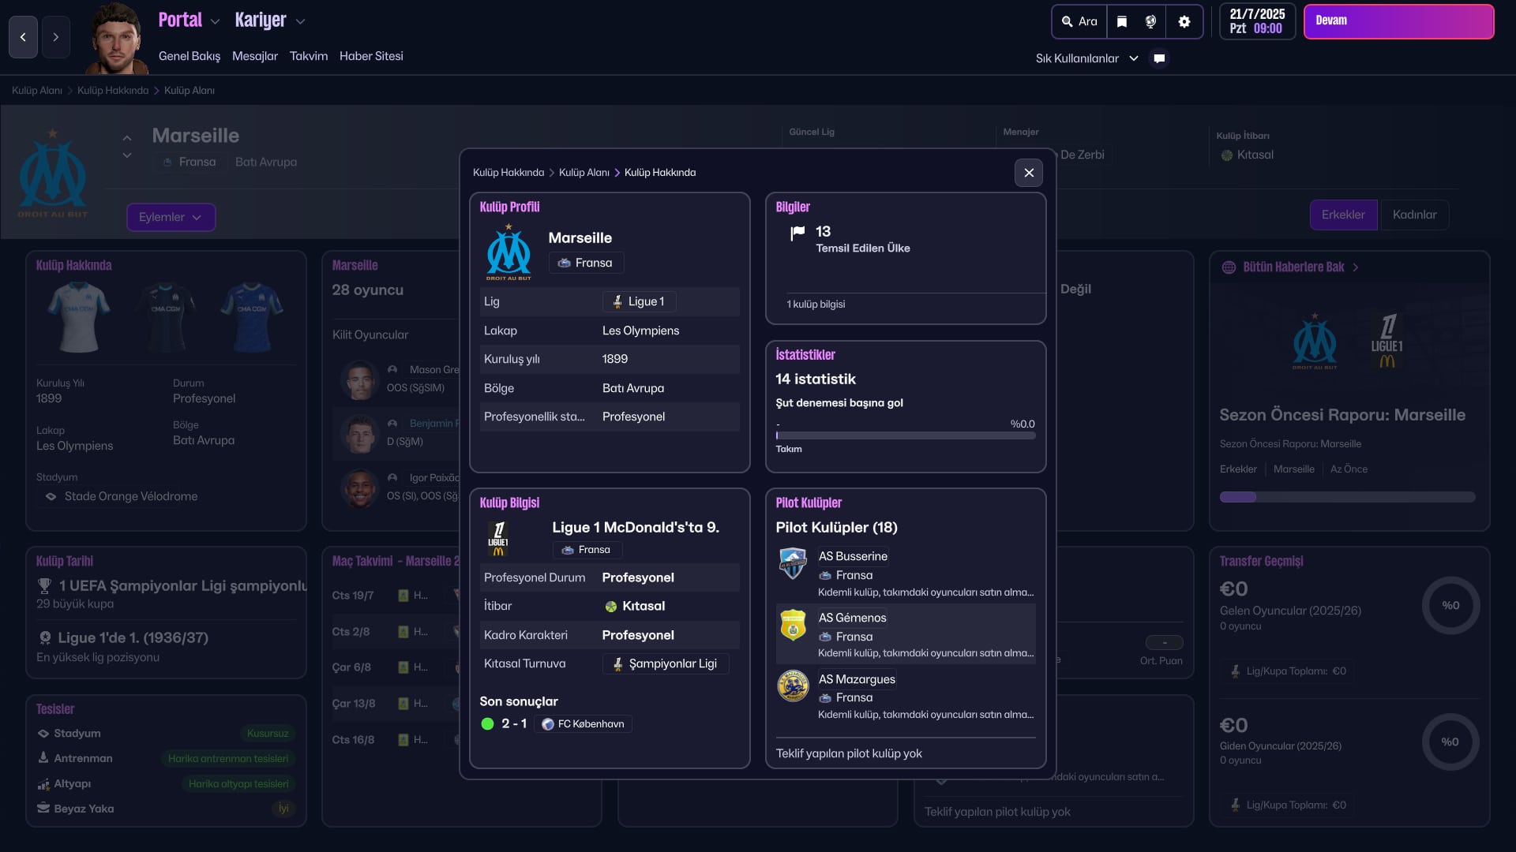The image size is (1516, 852).
Task: Click the AS Gémenos club badge
Action: click(x=793, y=625)
